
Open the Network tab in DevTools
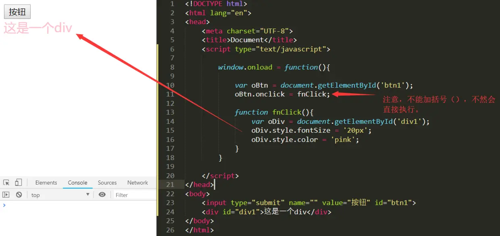point(137,183)
